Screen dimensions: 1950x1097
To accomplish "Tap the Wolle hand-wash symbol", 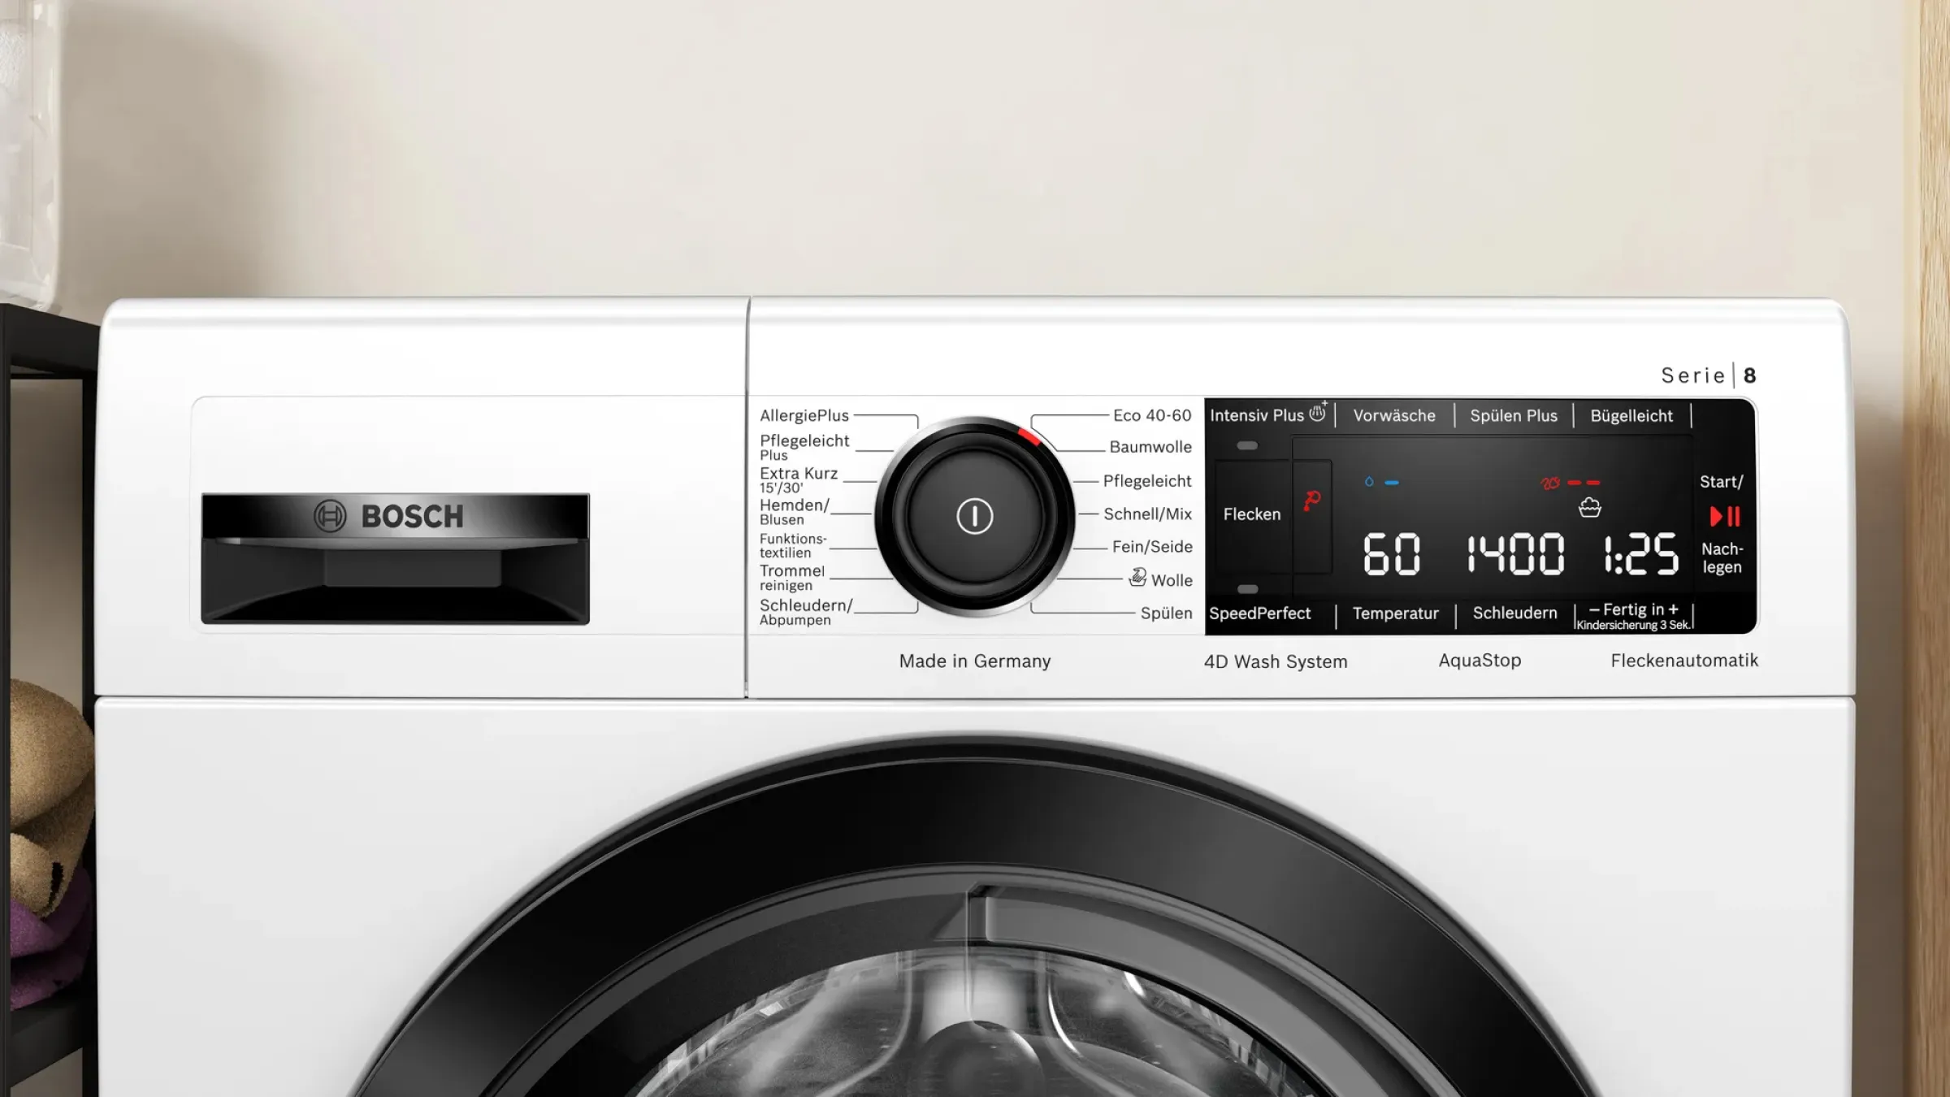I will (x=1137, y=578).
